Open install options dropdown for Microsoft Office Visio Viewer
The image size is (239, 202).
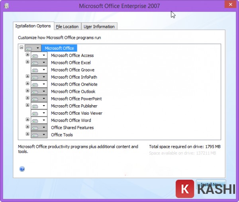pyautogui.click(x=44, y=113)
